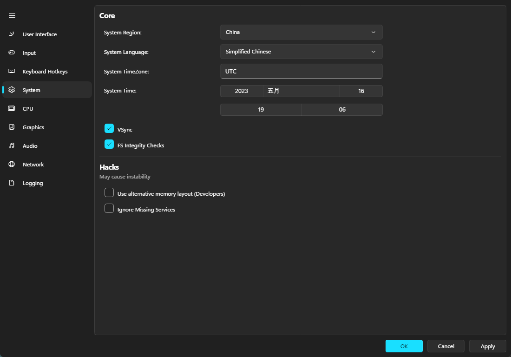Open the Logging settings tab

pos(47,183)
